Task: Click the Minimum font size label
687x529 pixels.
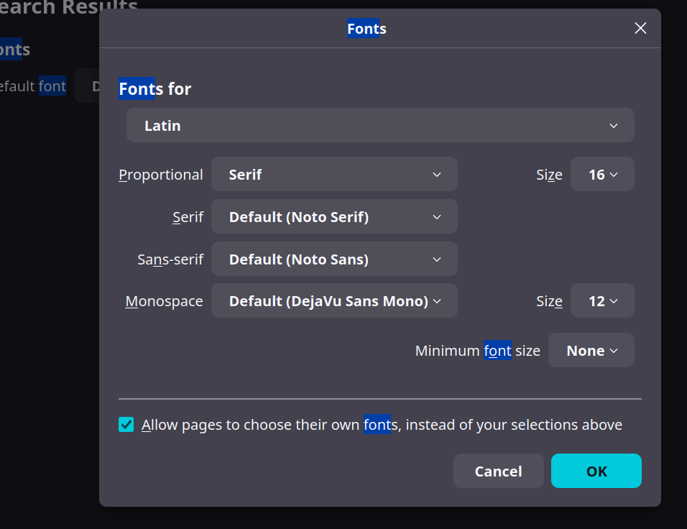Action: [x=477, y=351]
